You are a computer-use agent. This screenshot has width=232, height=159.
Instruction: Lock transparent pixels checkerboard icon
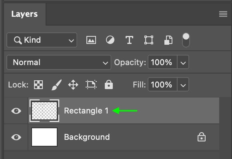[x=38, y=85]
